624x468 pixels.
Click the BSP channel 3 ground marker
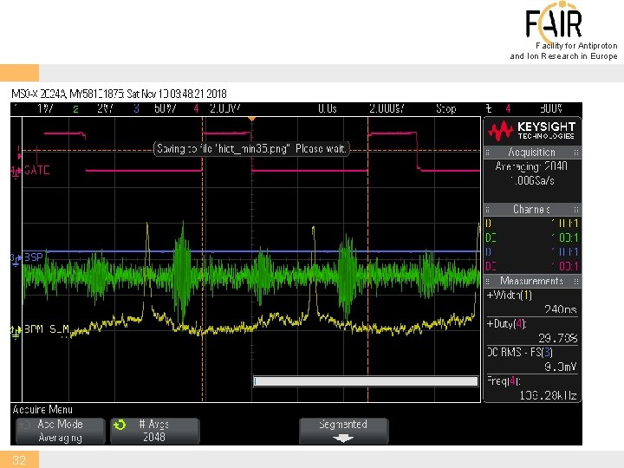(x=16, y=259)
